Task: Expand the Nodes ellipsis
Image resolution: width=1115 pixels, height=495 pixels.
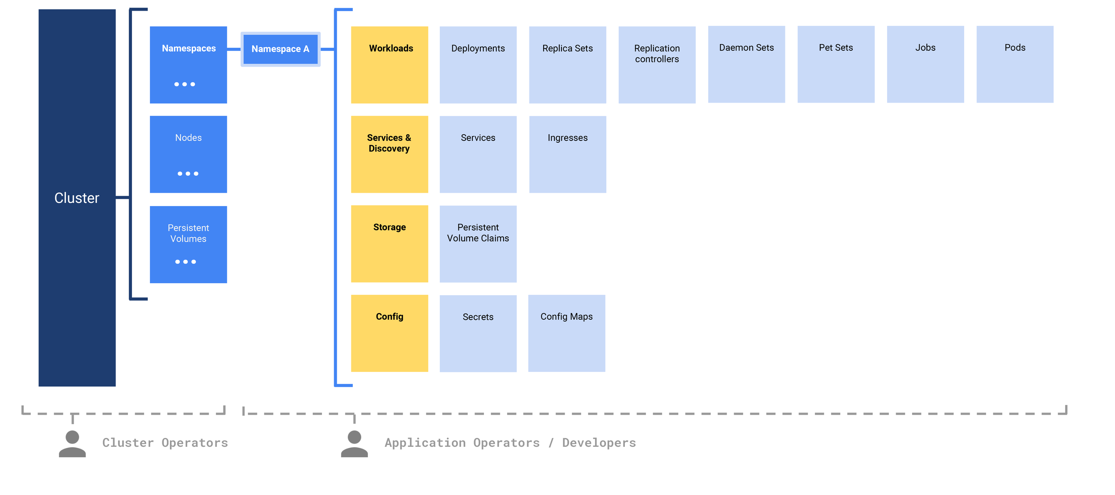Action: point(188,173)
